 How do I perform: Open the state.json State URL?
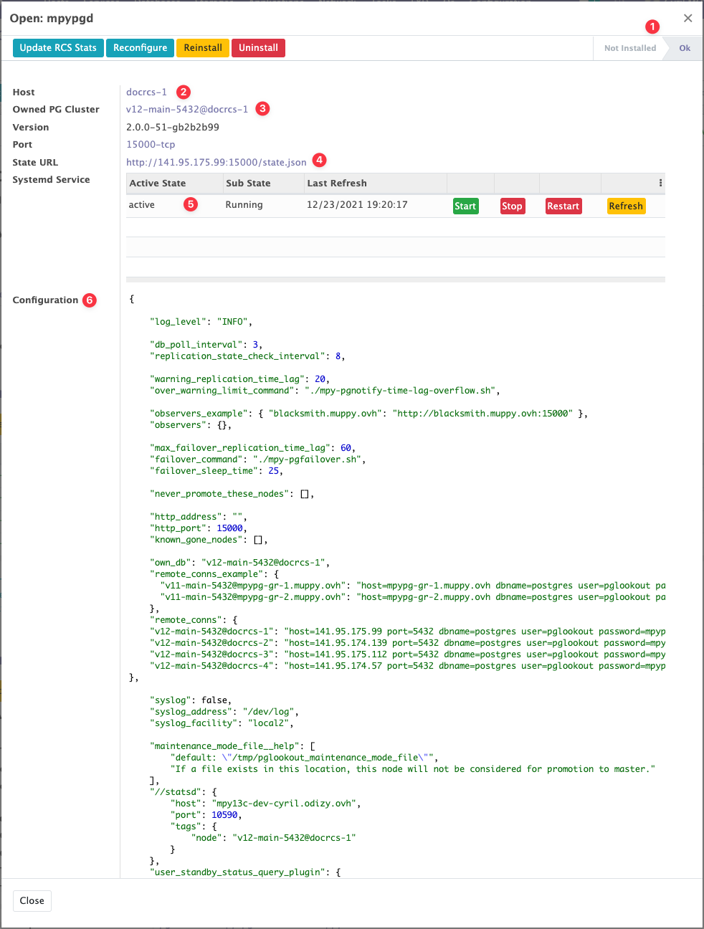216,163
